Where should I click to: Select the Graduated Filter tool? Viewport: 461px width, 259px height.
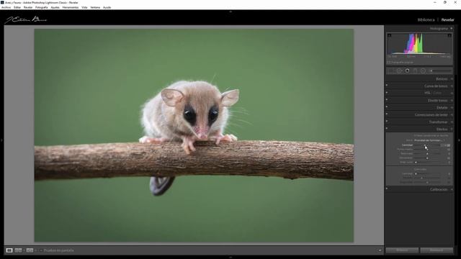point(415,71)
